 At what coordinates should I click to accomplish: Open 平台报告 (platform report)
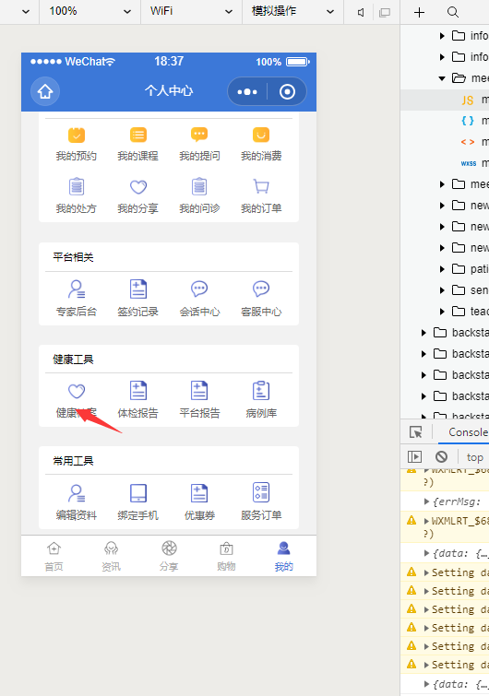(x=199, y=400)
